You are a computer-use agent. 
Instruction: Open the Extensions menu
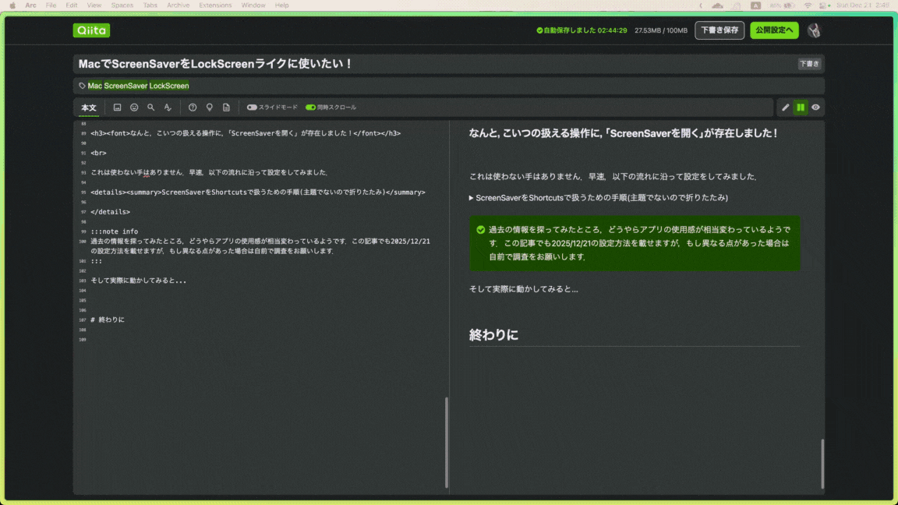[215, 5]
